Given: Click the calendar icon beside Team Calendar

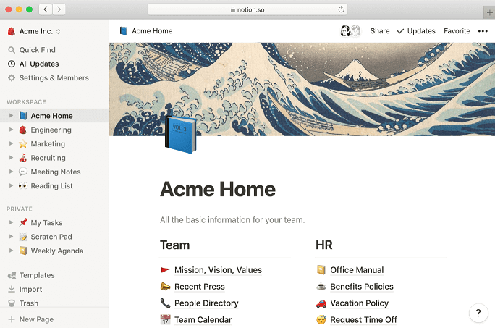Looking at the screenshot, I should pyautogui.click(x=165, y=319).
